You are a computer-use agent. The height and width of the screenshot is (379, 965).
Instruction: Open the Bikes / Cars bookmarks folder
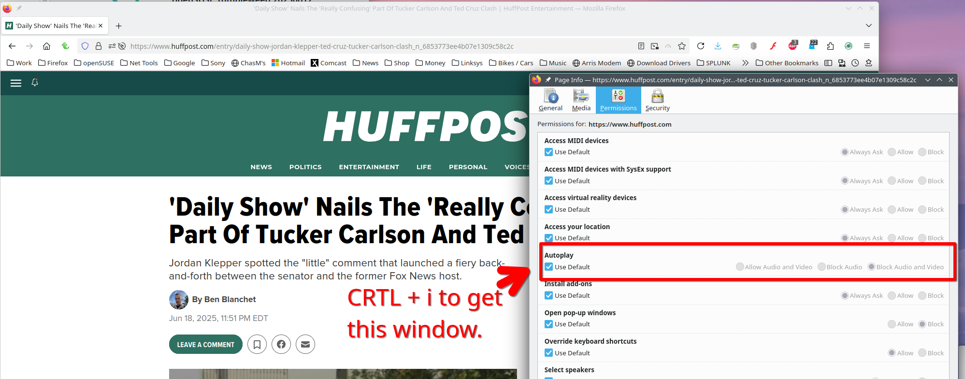(x=511, y=63)
